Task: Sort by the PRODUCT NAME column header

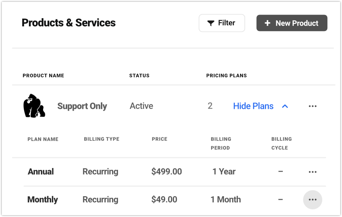Action: coord(43,76)
